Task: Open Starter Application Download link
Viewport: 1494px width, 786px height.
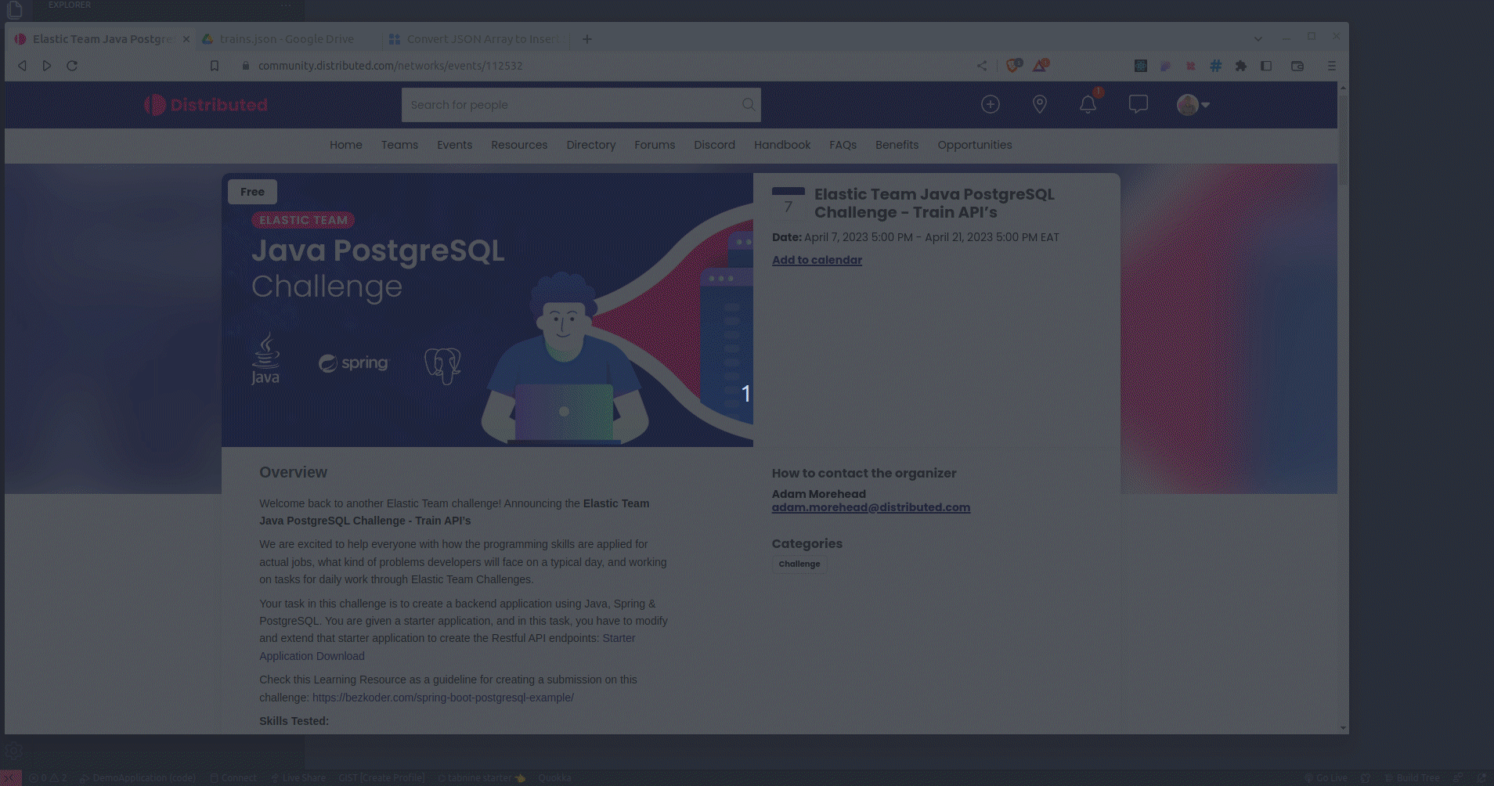Action: click(447, 647)
